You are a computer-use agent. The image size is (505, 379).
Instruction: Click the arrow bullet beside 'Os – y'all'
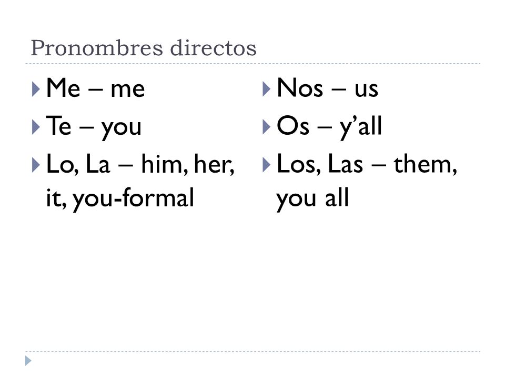(267, 127)
